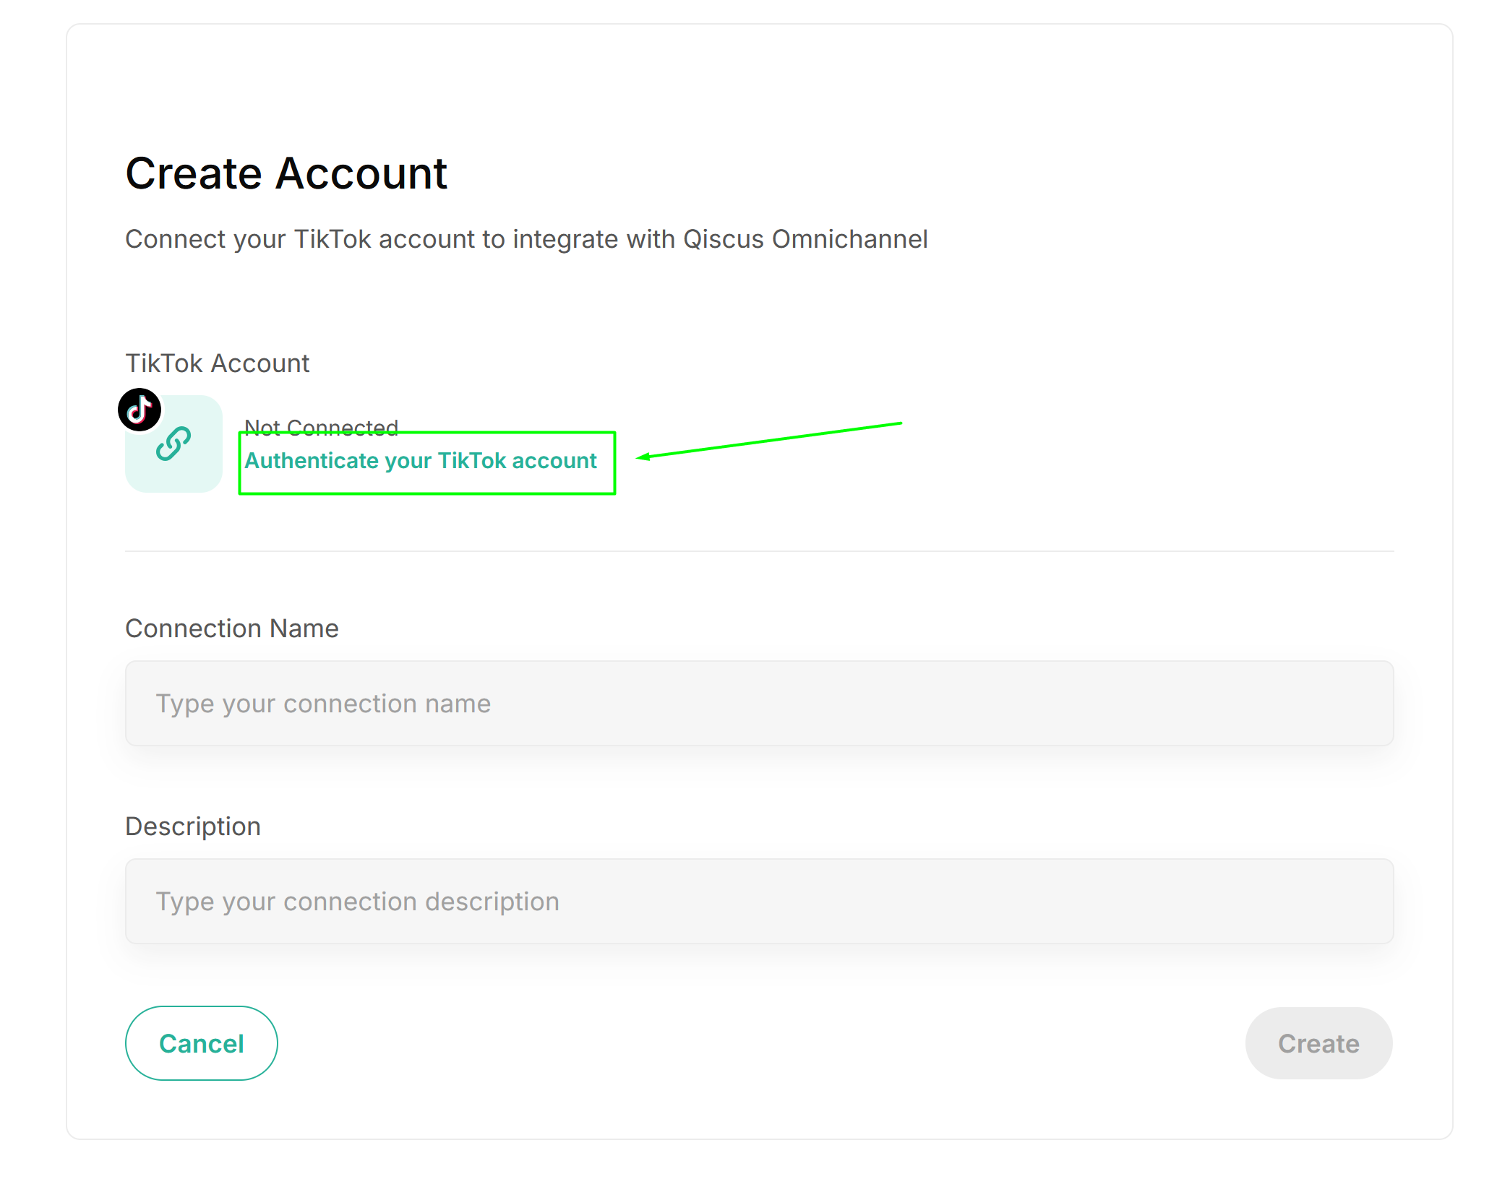Focus the Description input field
This screenshot has height=1200, width=1510.
[x=759, y=901]
